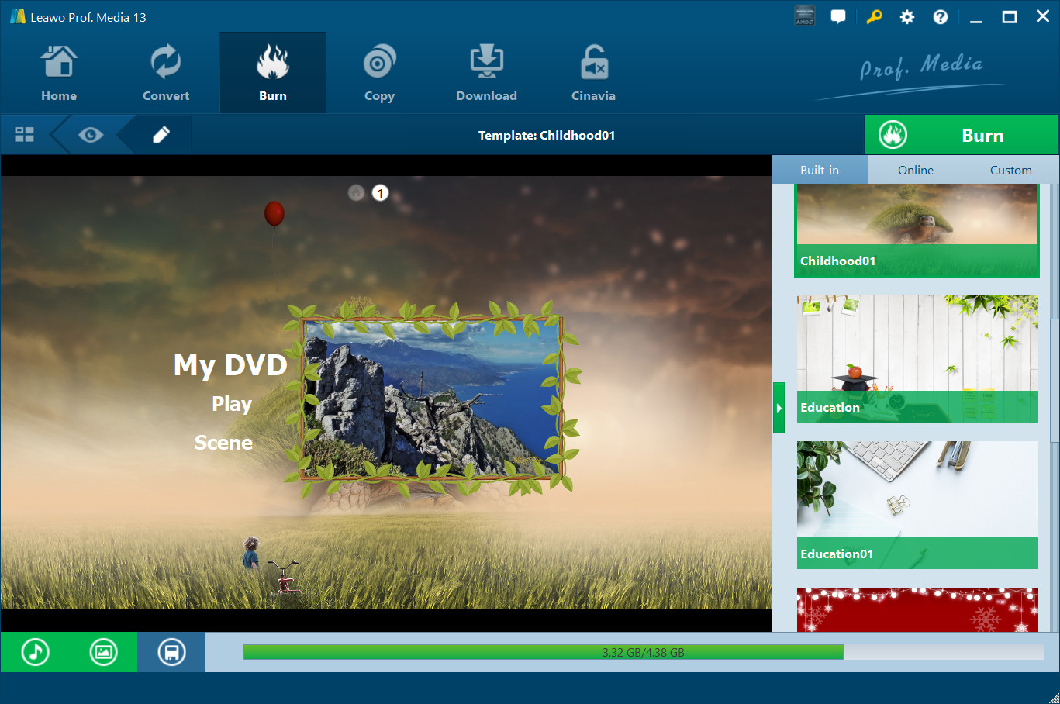Click the pencil edit menu icon
Image resolution: width=1060 pixels, height=704 pixels.
tap(161, 135)
